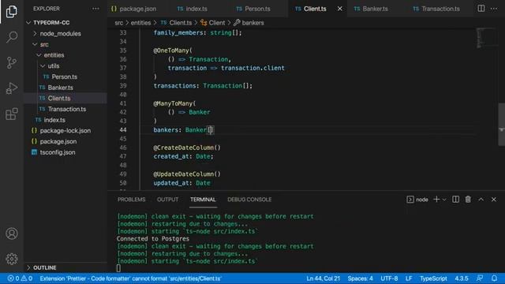Open package.json in the explorer tree
The image size is (505, 284).
[58, 141]
